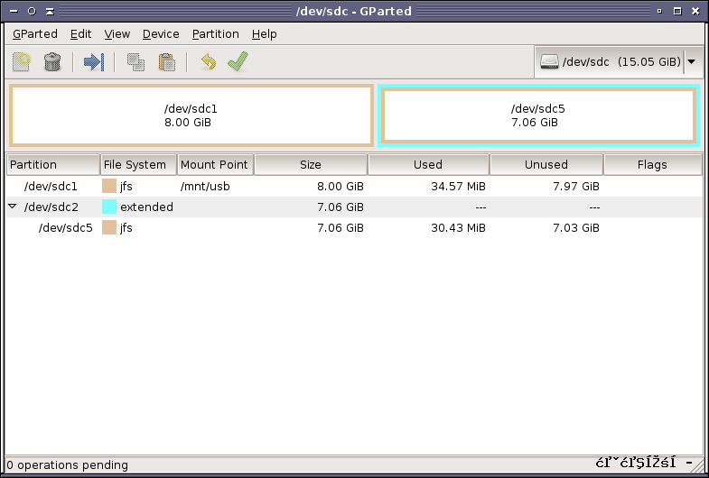Open the Partition menu

[215, 34]
